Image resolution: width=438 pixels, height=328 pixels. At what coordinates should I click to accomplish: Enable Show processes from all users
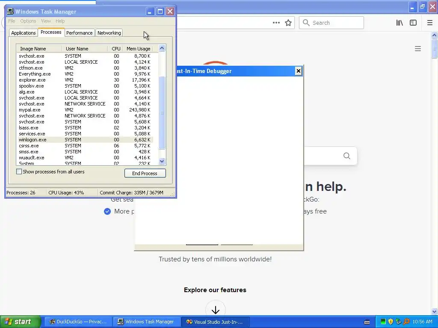point(19,172)
